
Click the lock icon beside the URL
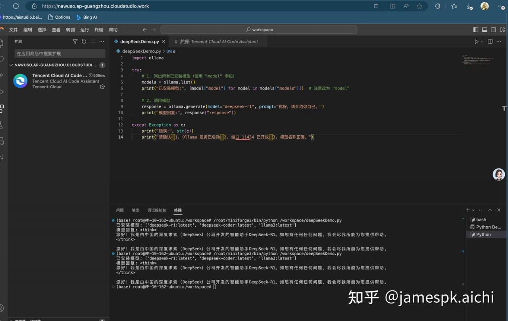click(34, 6)
